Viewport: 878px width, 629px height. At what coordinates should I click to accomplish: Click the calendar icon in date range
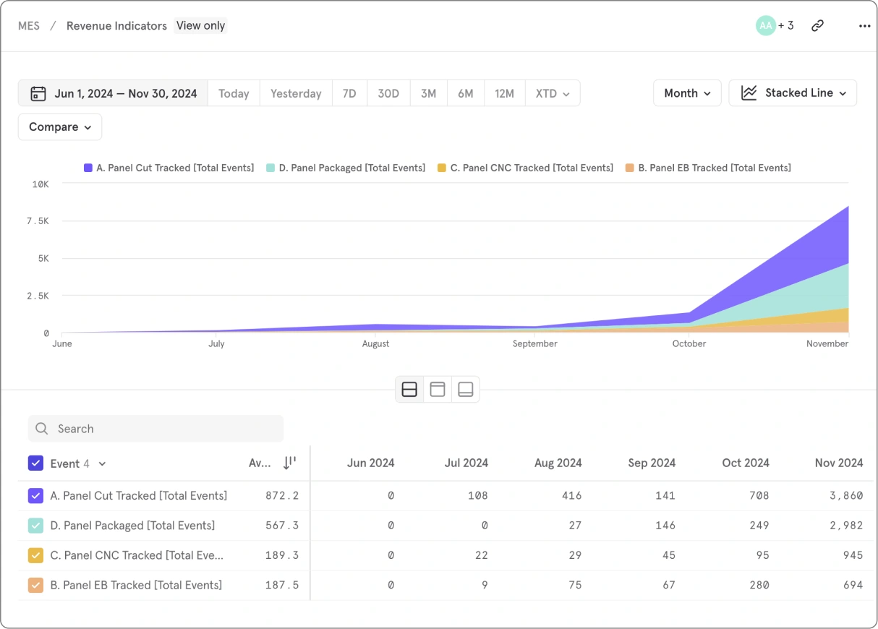pyautogui.click(x=38, y=93)
